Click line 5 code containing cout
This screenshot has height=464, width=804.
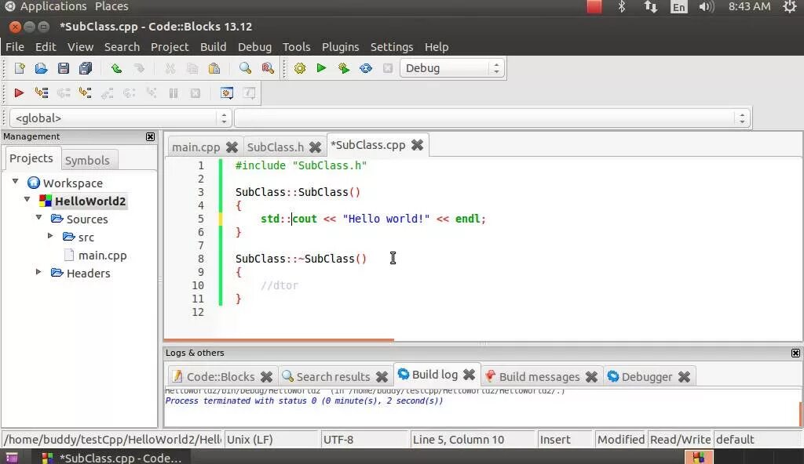point(373,219)
